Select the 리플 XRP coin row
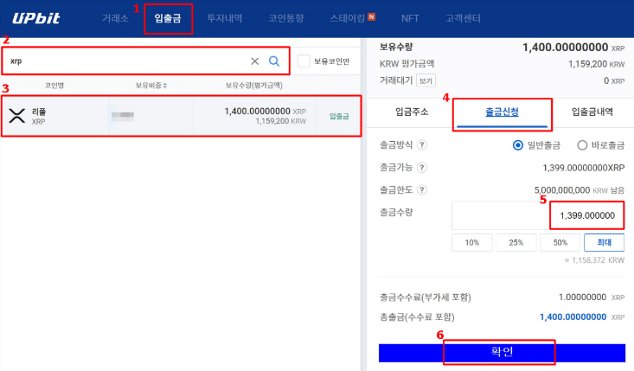 point(181,116)
